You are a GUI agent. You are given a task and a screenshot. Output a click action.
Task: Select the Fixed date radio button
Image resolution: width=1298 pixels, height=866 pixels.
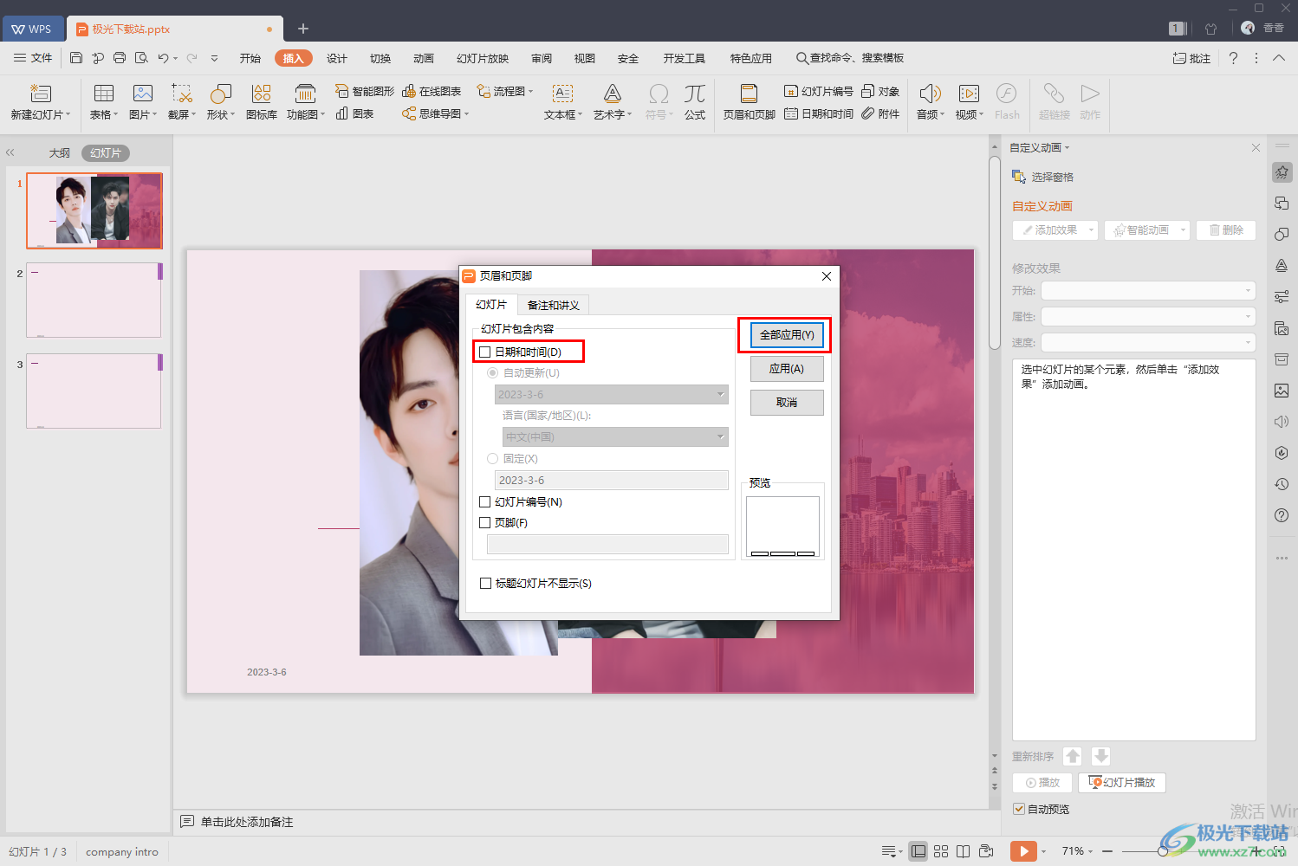(x=492, y=458)
